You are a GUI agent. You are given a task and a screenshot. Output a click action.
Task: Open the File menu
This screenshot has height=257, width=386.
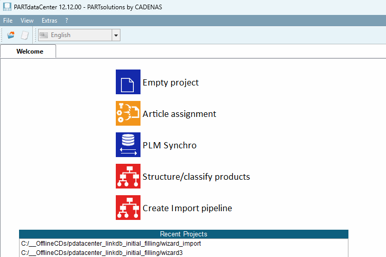point(8,21)
